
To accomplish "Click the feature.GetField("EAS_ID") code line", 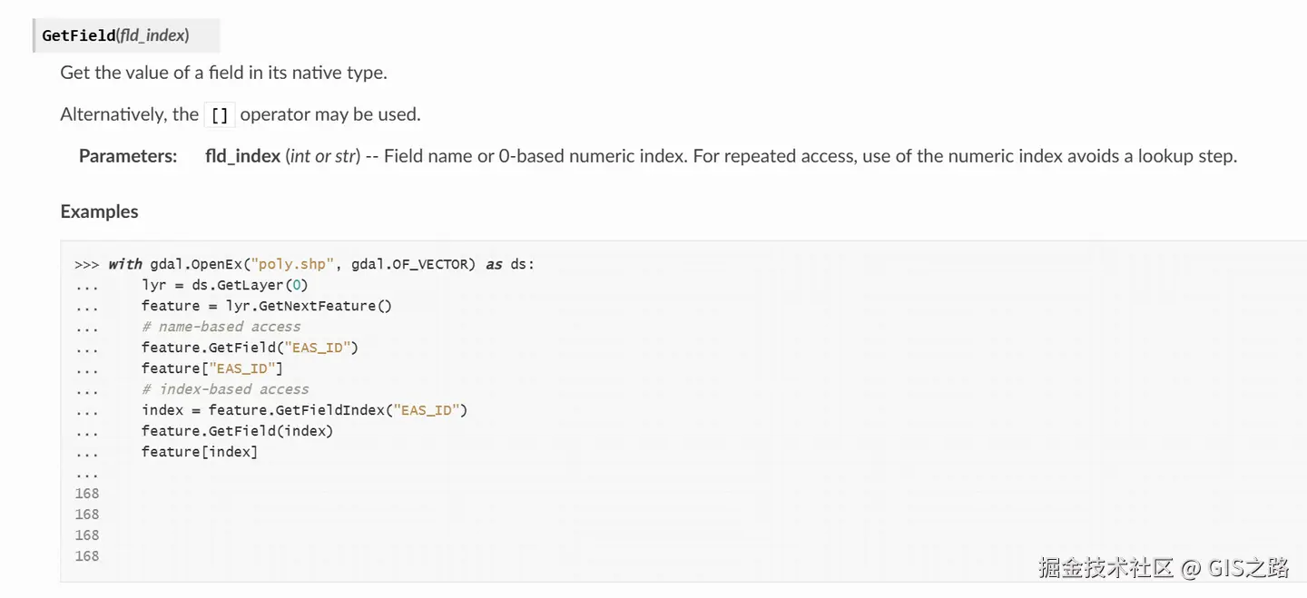I will 250,348.
